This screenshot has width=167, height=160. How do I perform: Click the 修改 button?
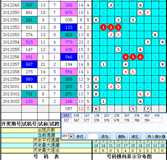pos(80,136)
